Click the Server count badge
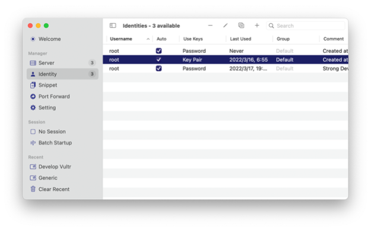 coord(92,63)
